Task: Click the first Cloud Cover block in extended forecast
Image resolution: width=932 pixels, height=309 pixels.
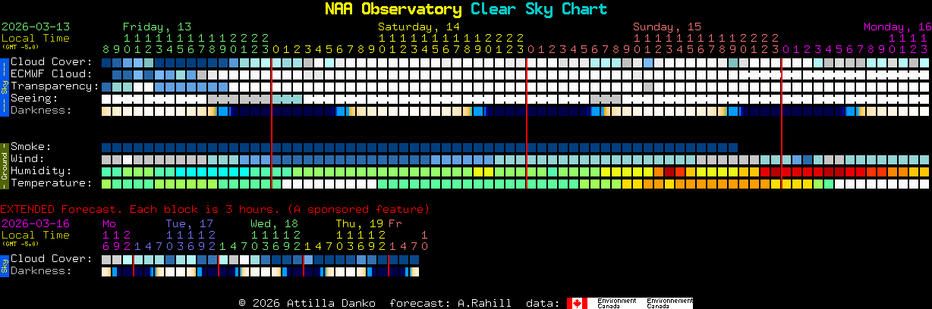Action: (106, 259)
